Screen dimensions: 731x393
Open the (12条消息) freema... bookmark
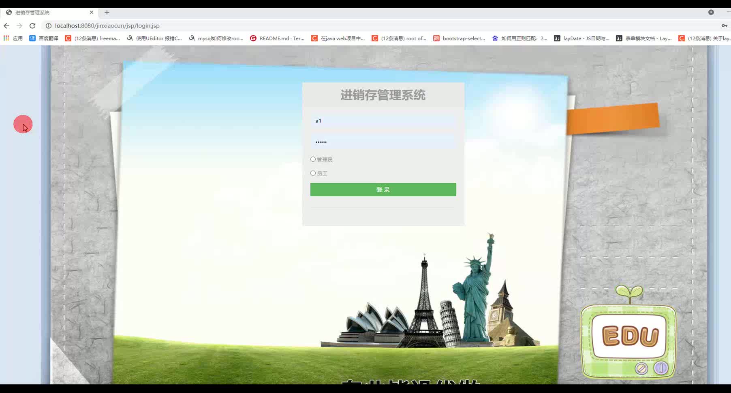click(x=92, y=38)
